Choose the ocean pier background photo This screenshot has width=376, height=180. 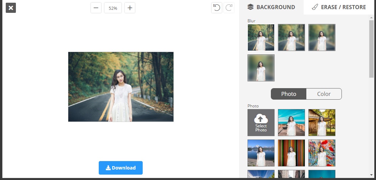pyautogui.click(x=291, y=123)
